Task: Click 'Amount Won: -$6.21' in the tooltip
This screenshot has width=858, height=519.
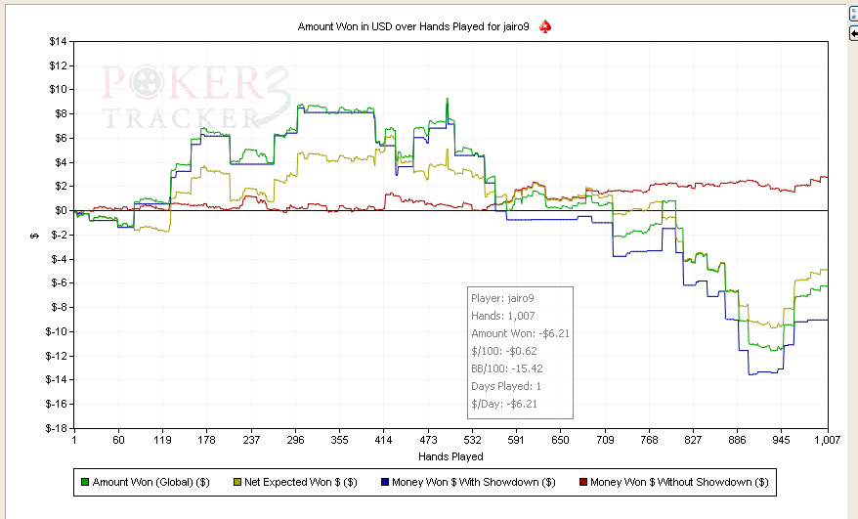Action: point(520,333)
